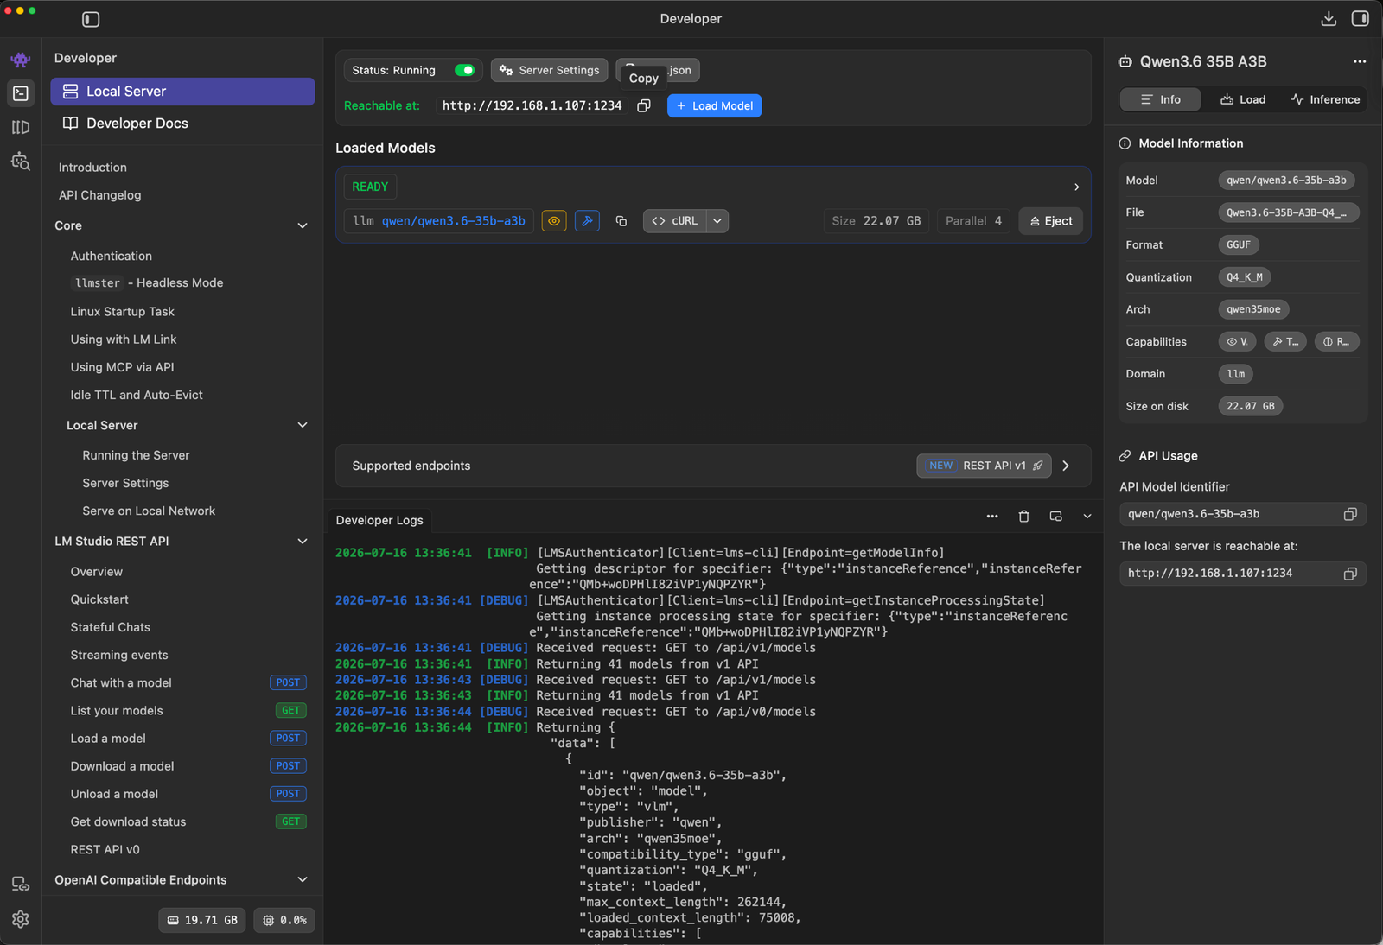Click the local server URL text field
Screen dimensions: 1383x945
click(1243, 574)
